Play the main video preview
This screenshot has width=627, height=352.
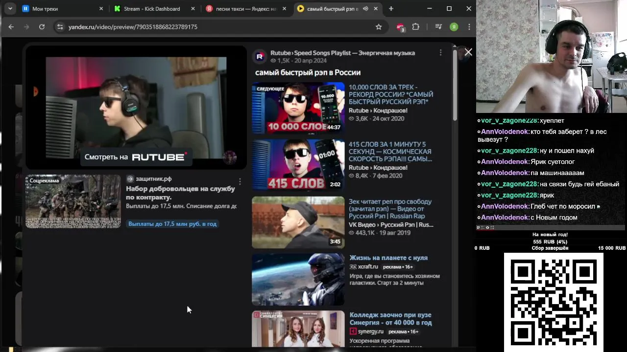[x=136, y=108]
